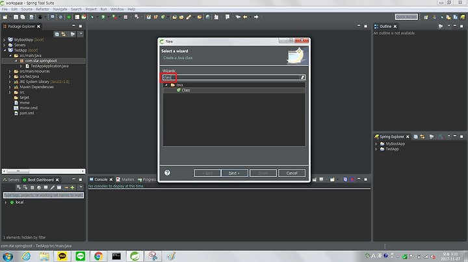468x262 pixels.
Task: Open Package Explorer view menu arrow
Action: click(x=81, y=34)
